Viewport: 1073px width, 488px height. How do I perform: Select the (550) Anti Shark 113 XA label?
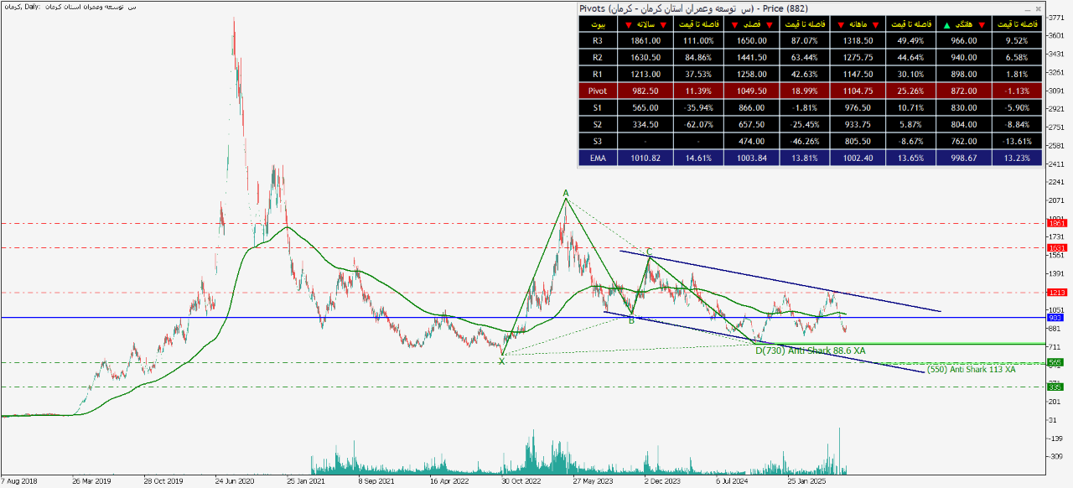971,369
